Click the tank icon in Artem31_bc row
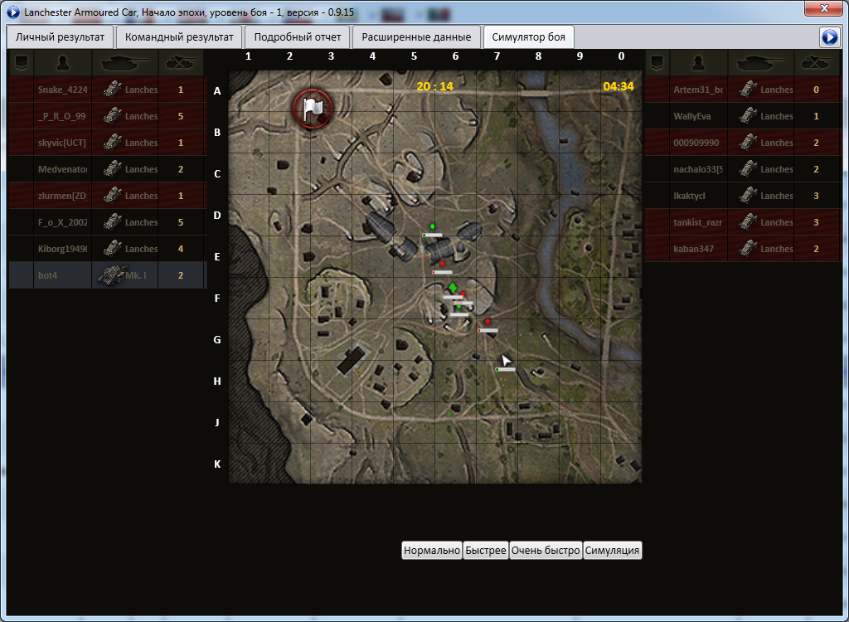849x622 pixels. [748, 89]
